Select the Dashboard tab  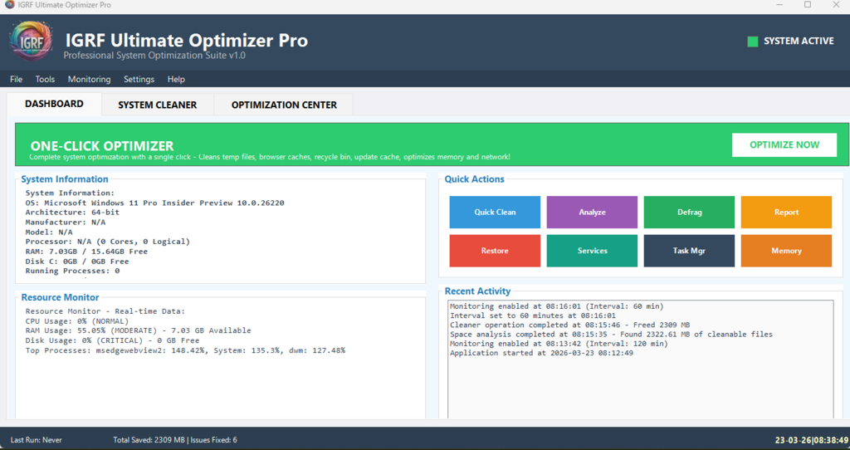[54, 105]
